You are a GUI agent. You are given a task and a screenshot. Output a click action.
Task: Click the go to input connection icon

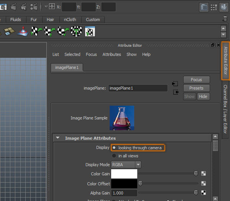coord(175,83)
